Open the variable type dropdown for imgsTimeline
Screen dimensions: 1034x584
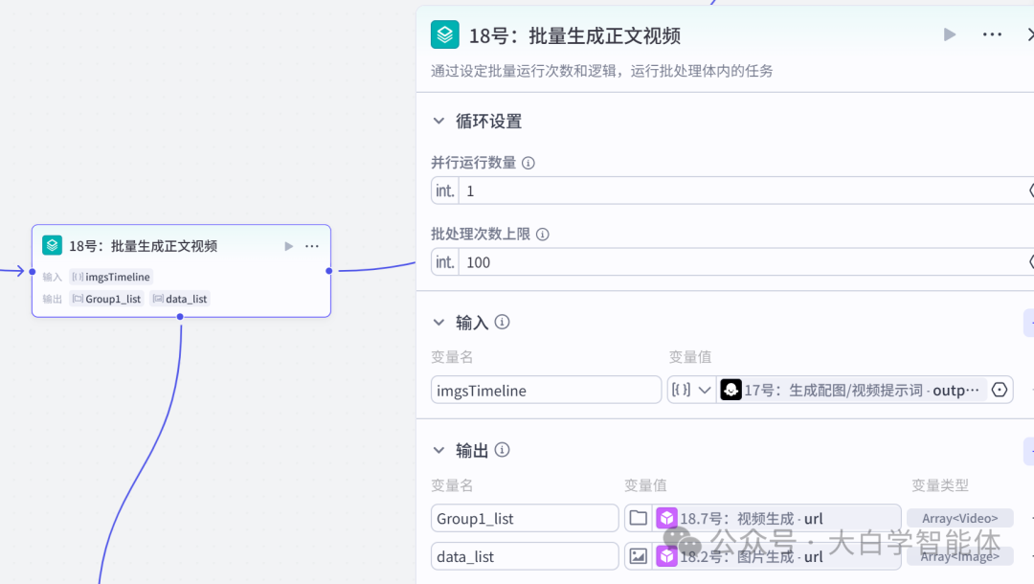[691, 390]
